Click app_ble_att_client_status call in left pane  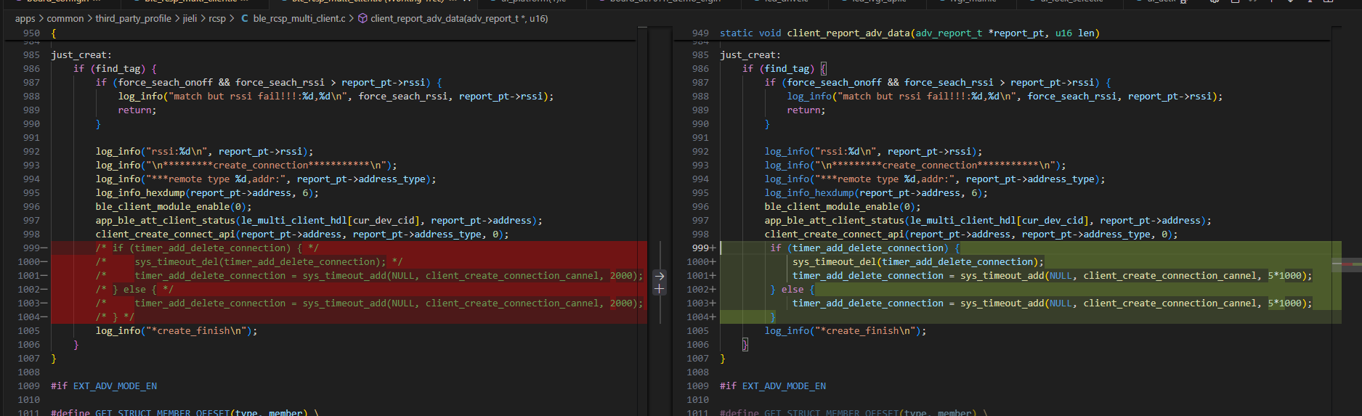tap(319, 221)
